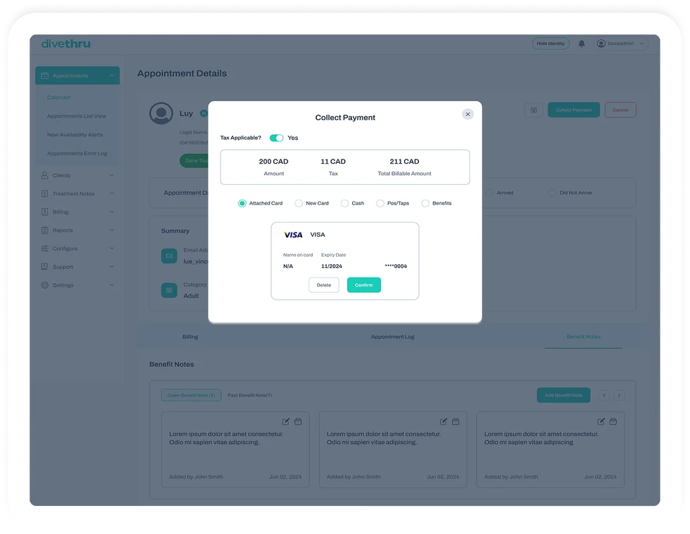
Task: Expand the Treatment Notes sidebar section
Action: click(x=112, y=193)
